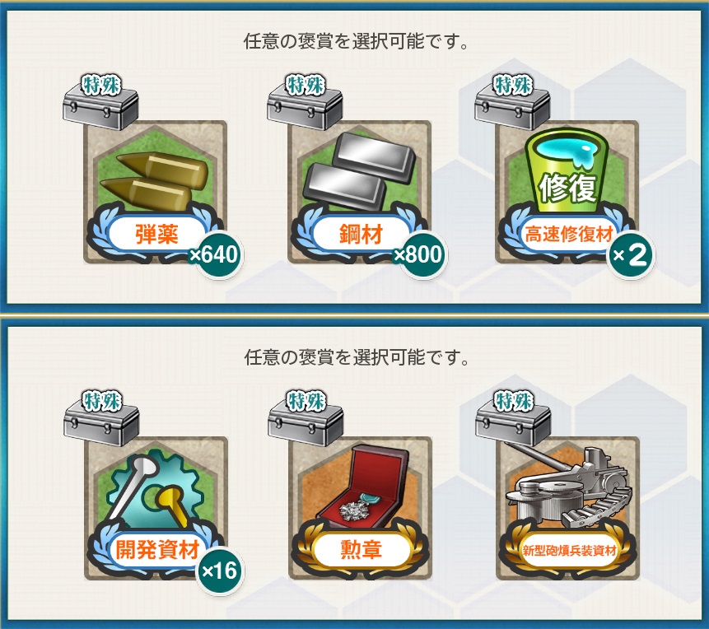Choose the 新型砲熕兵装資材 label banner

[569, 550]
